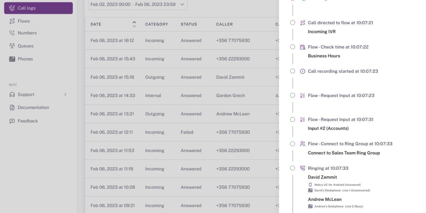Click Andrew McLean in the ringing list
This screenshot has width=426, height=213.
click(325, 199)
